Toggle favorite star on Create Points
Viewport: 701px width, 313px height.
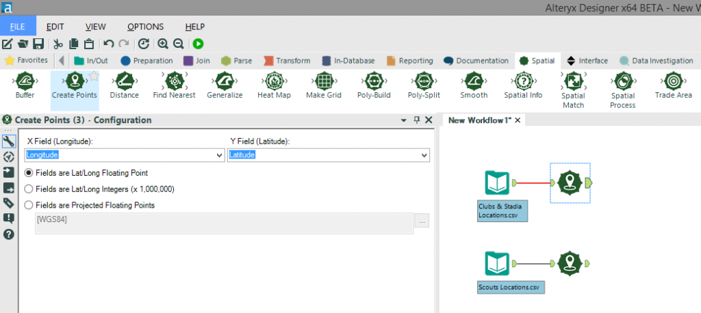[x=93, y=77]
